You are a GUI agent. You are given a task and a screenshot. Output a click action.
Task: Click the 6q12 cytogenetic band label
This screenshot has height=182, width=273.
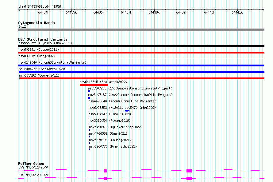[x=22, y=26]
